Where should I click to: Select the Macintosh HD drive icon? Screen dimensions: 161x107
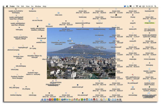[x=149, y=10]
